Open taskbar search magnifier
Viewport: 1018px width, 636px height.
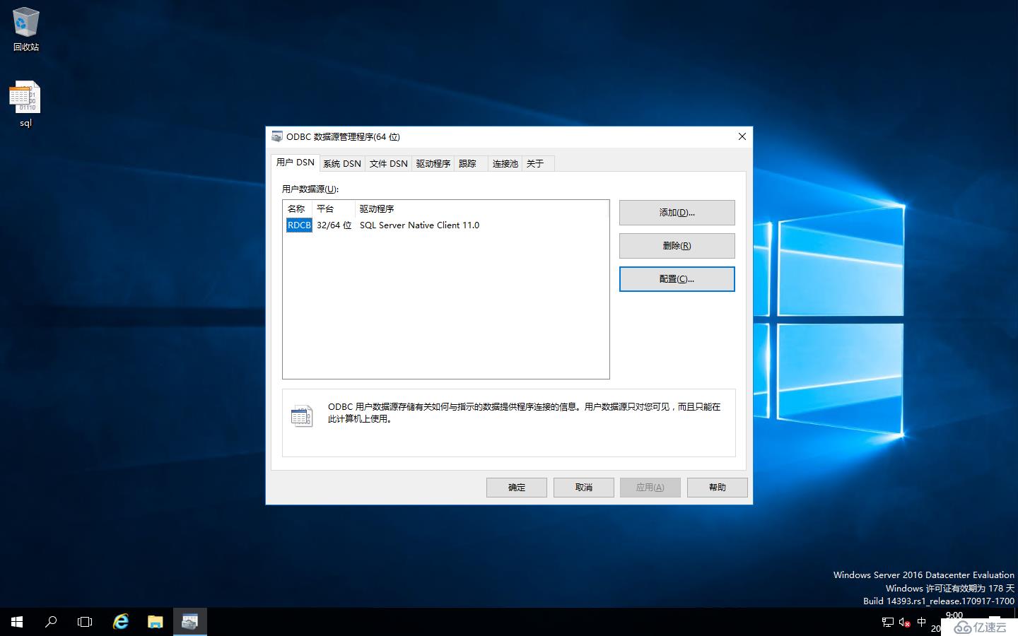pyautogui.click(x=51, y=622)
